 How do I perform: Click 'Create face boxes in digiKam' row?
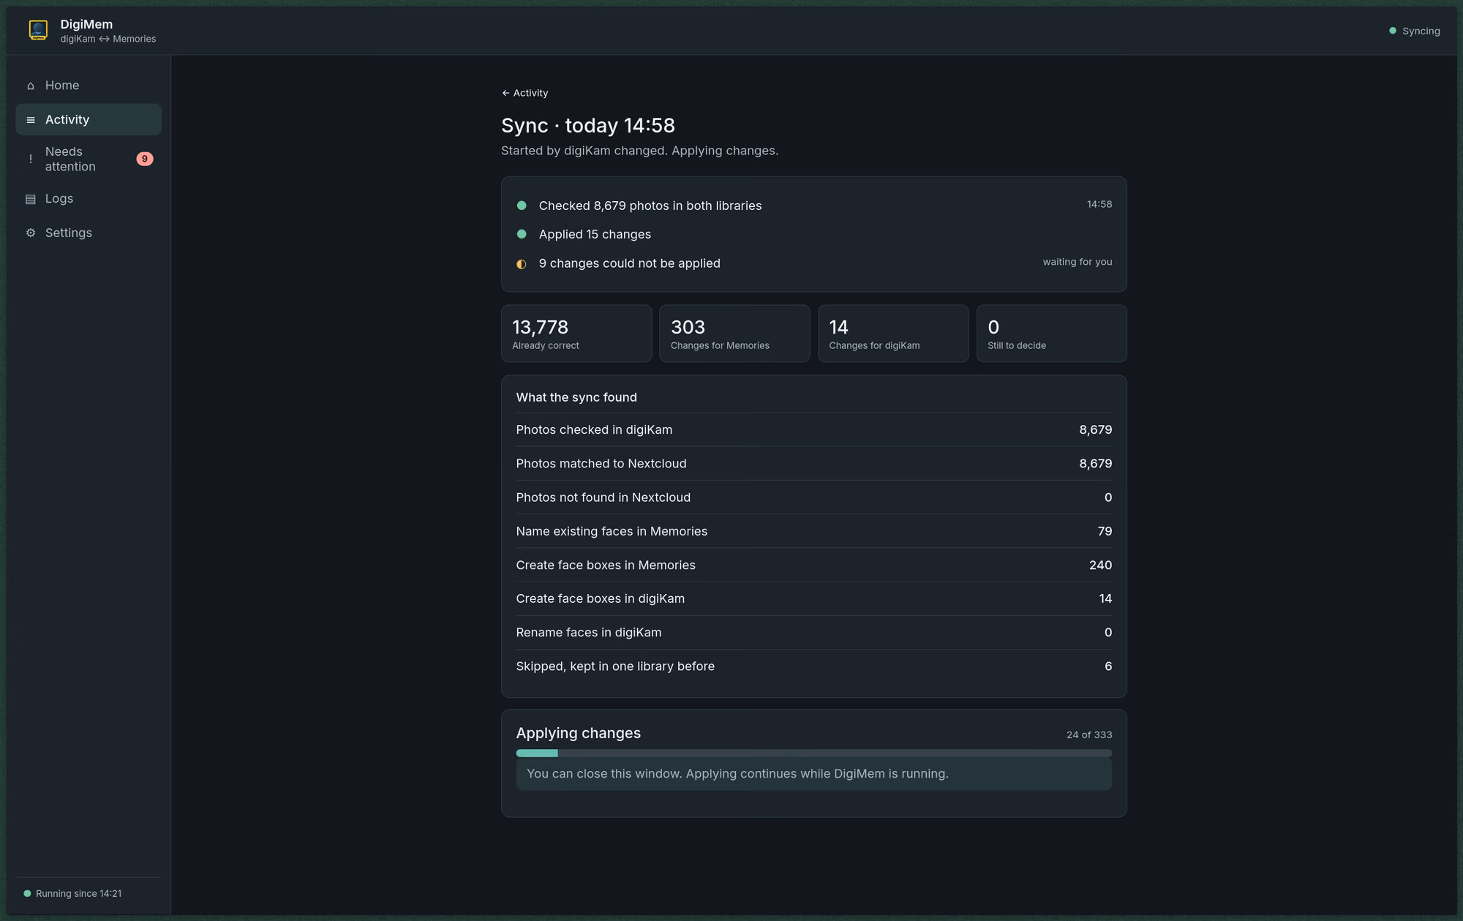(813, 598)
